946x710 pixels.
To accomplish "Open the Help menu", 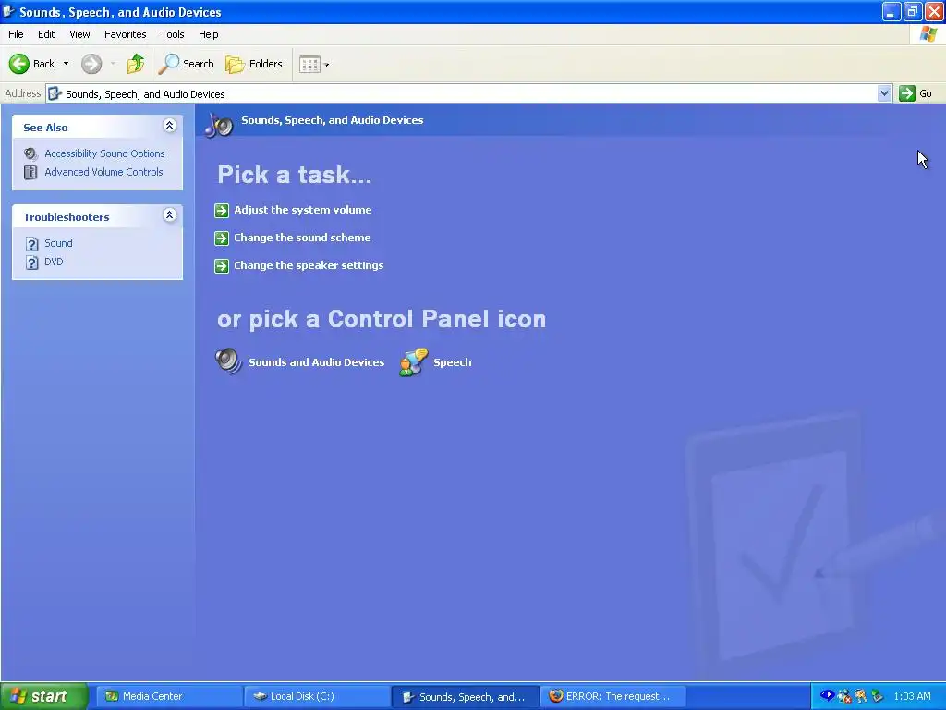I will tap(208, 34).
